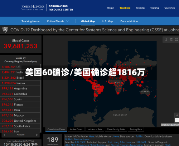This screenshot has width=179, height=146.
Task: Click the Australia label on the map
Action: [x=145, y=92]
